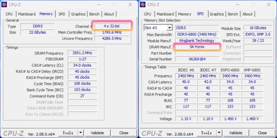The width and height of the screenshot is (277, 138).
Task: Click Validate in the right window
Action: (236, 133)
